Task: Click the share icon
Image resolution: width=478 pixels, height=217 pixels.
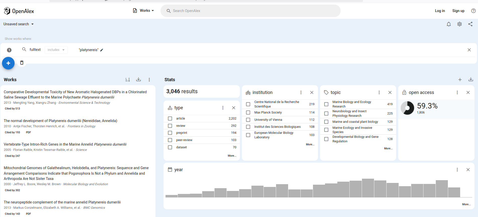Action: 470,24
